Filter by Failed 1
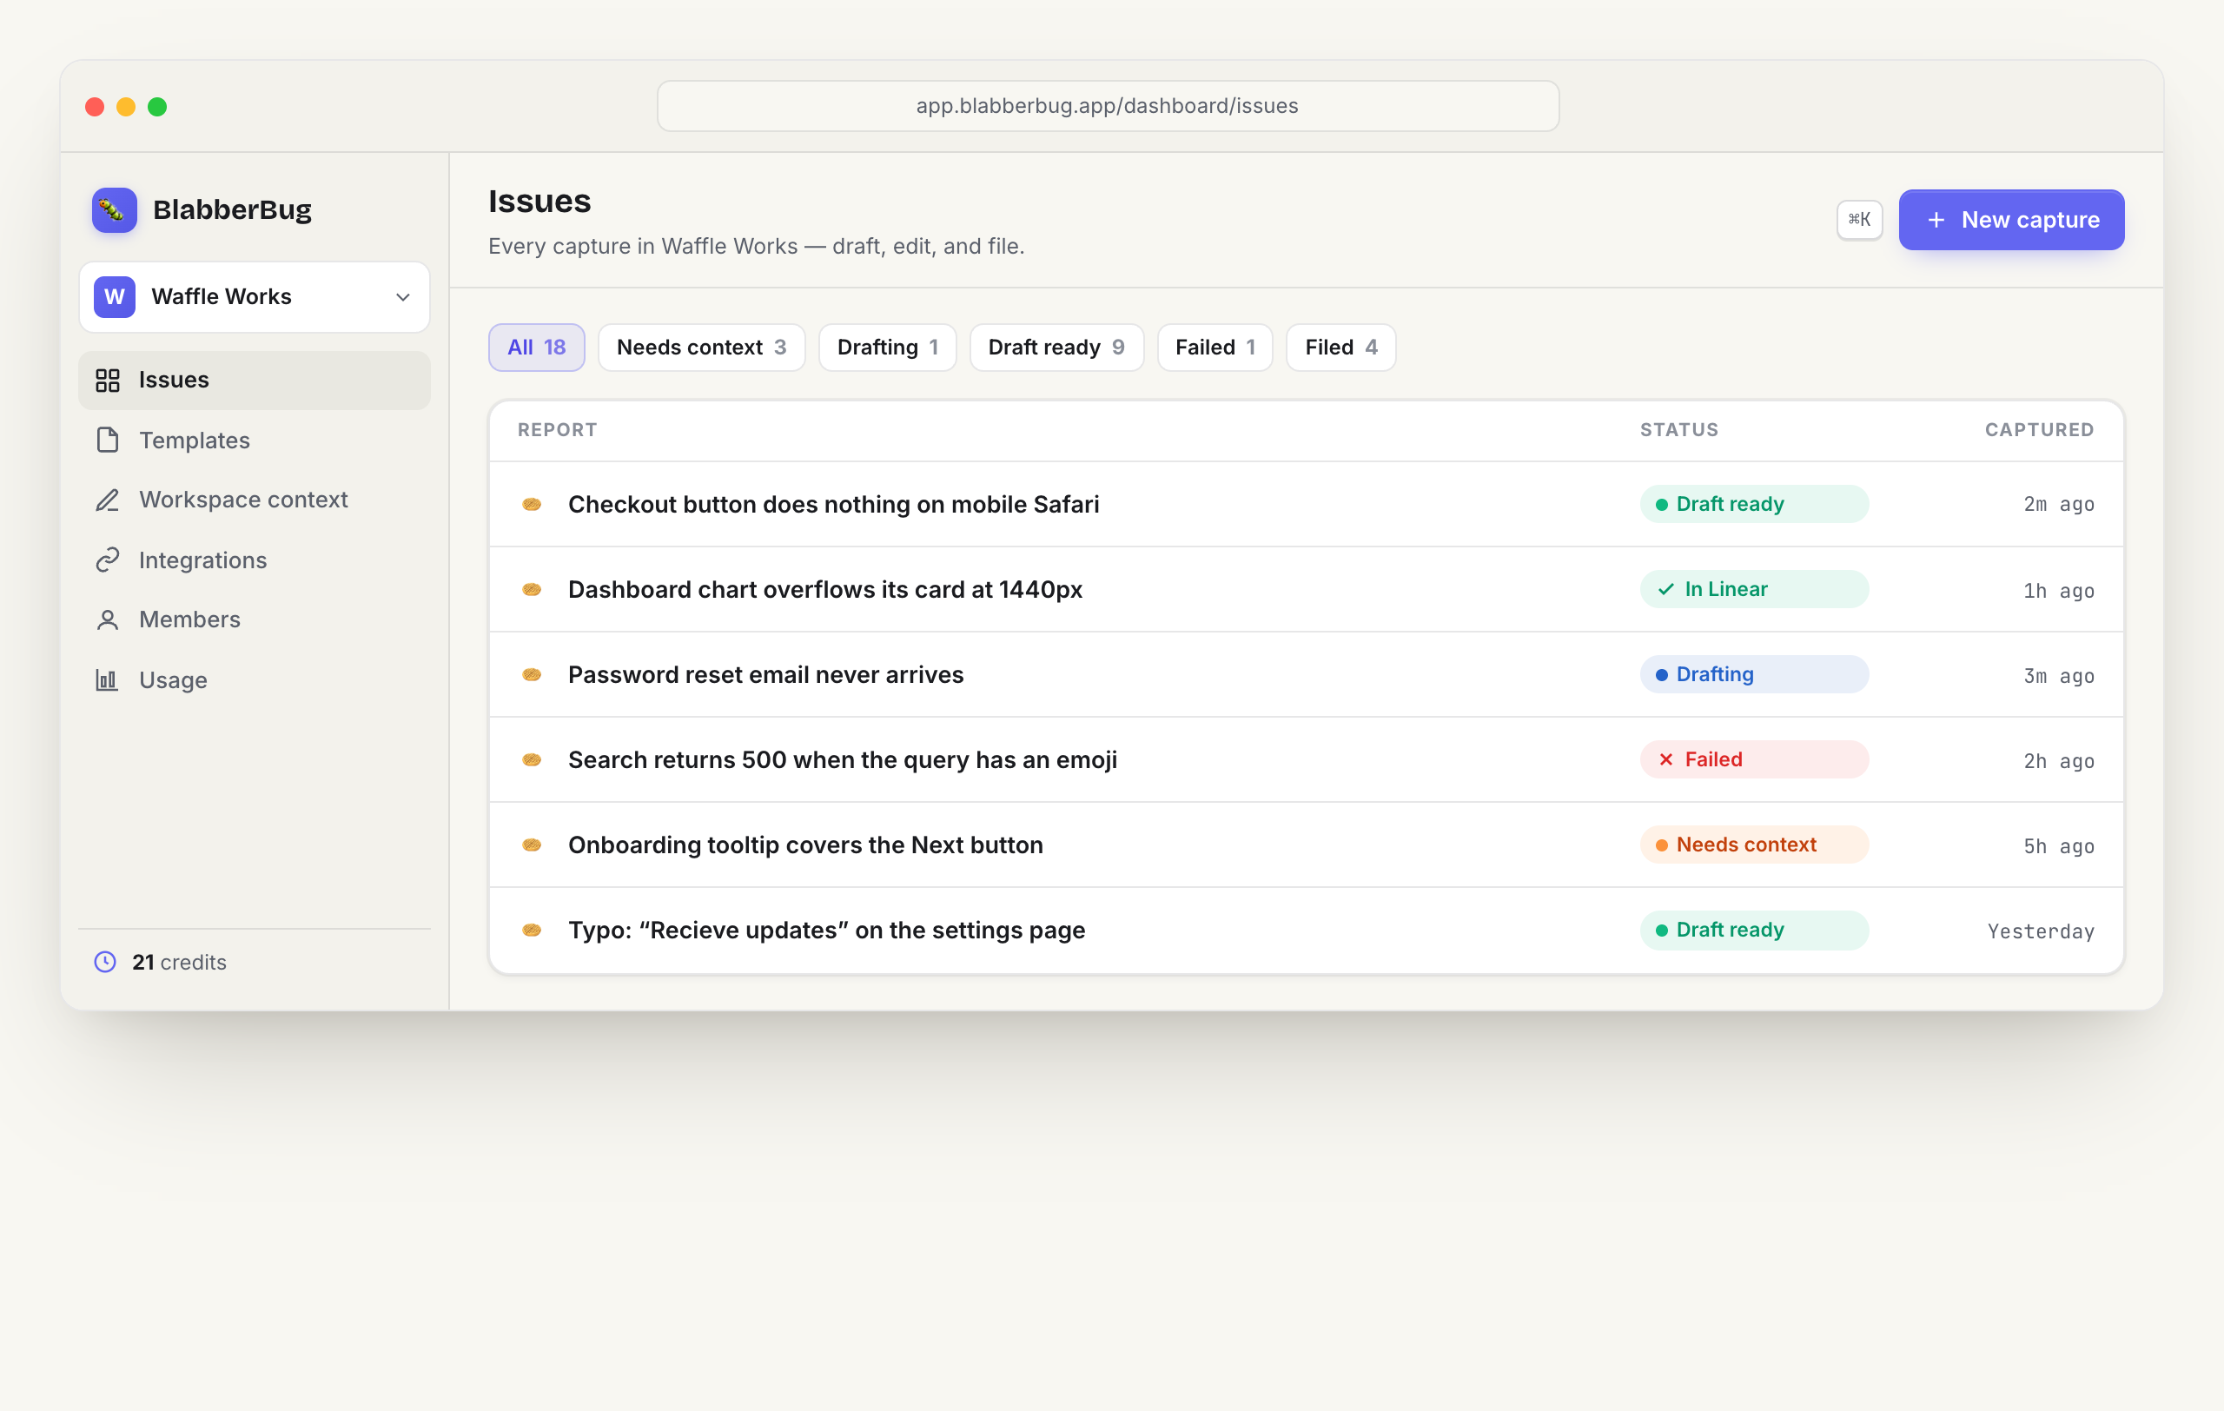 pyautogui.click(x=1215, y=348)
